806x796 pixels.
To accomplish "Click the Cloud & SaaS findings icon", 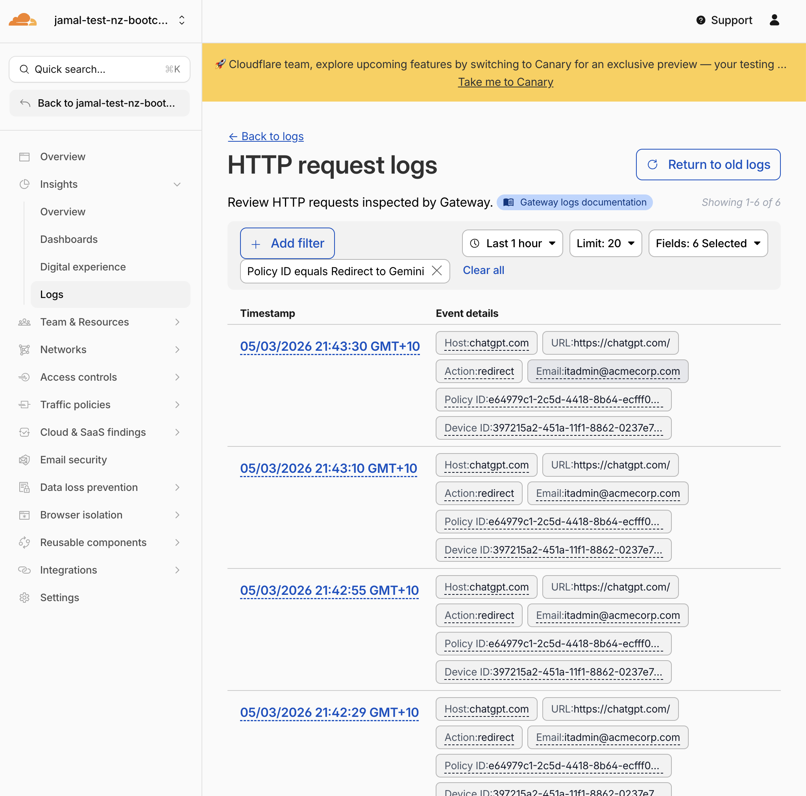I will [25, 432].
